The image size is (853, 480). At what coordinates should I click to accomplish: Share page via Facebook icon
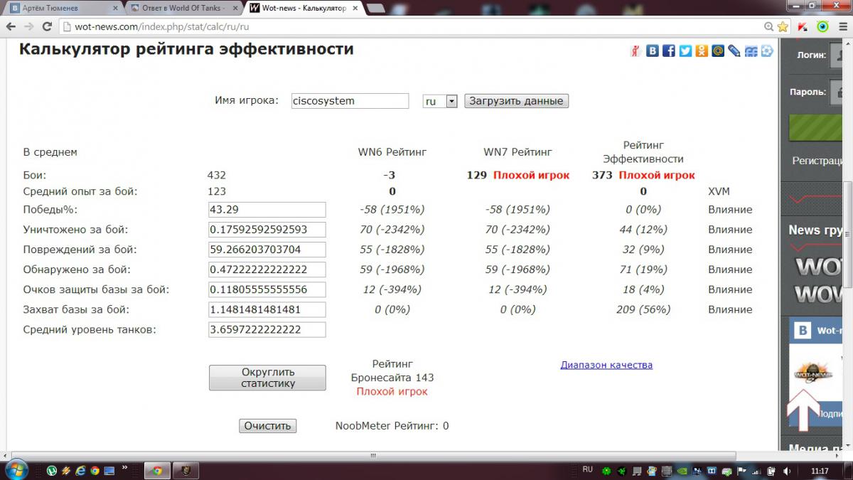click(x=669, y=50)
